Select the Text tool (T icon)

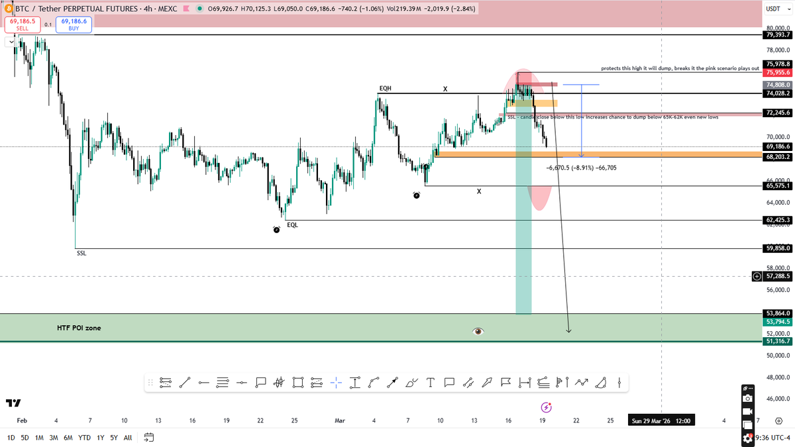point(431,382)
